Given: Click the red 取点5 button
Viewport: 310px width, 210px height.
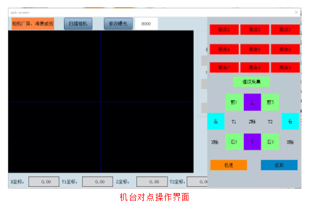Looking at the screenshot, I should point(255,49).
